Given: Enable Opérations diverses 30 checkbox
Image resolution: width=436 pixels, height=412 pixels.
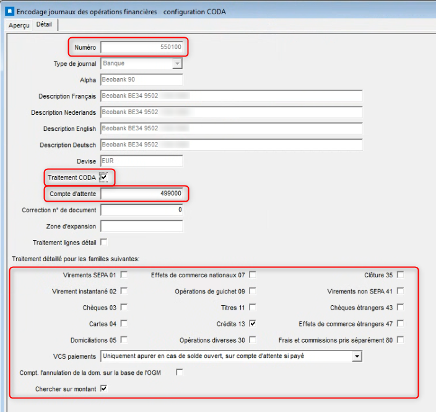Looking at the screenshot, I should [x=253, y=339].
